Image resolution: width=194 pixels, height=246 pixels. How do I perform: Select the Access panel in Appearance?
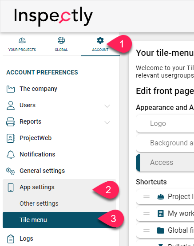[165, 163]
